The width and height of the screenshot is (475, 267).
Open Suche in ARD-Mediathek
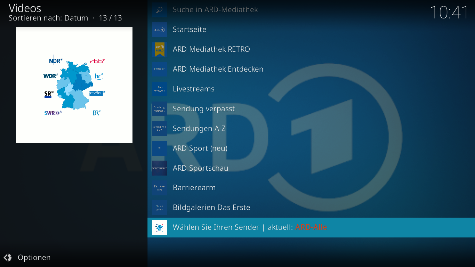(x=311, y=10)
